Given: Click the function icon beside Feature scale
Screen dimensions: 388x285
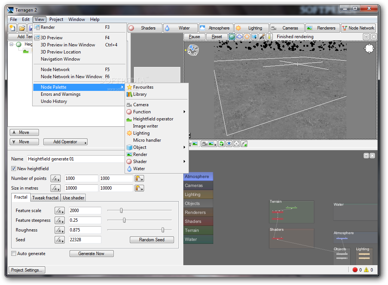Looking at the screenshot, I should (x=59, y=211).
